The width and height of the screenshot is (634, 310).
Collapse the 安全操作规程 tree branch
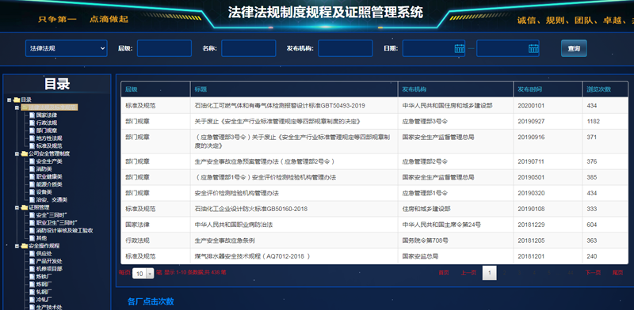click(17, 246)
